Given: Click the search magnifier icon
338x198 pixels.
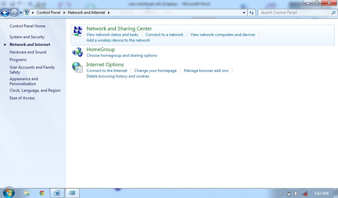Looking at the screenshot, I should (333, 13).
